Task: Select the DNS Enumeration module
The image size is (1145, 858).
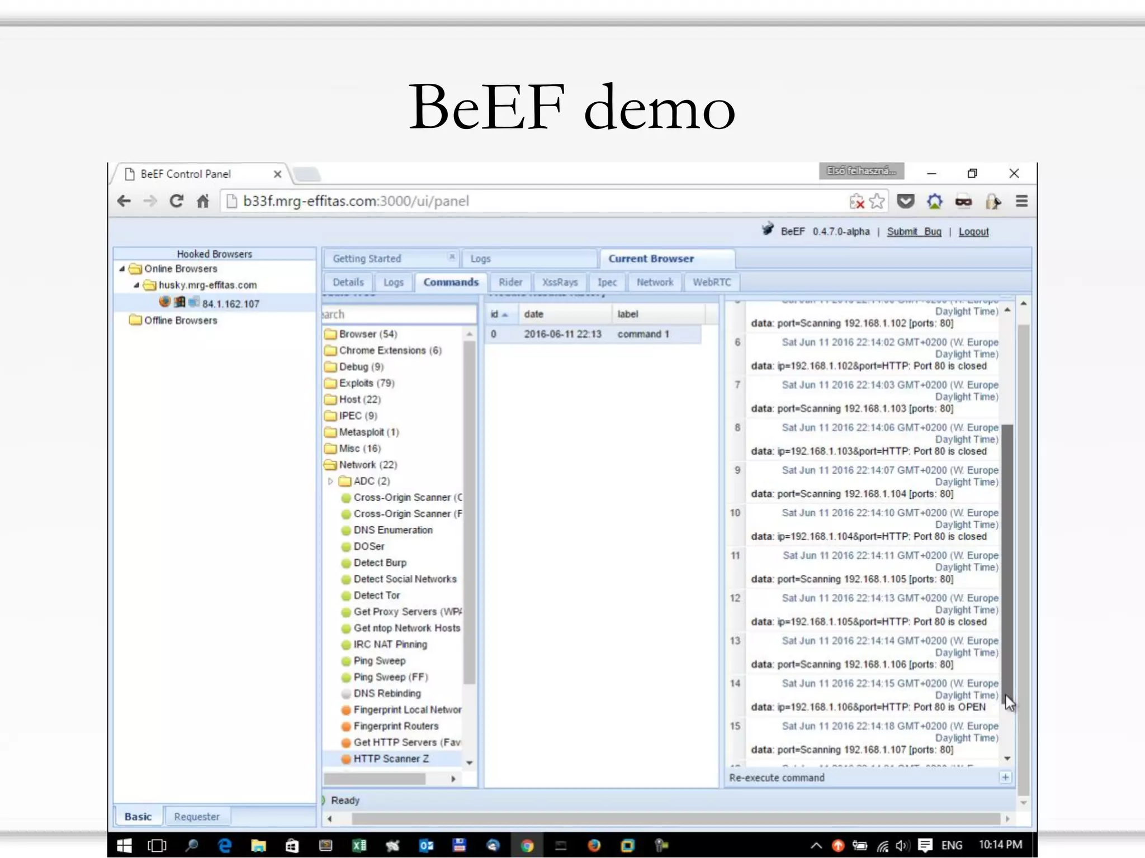Action: click(x=393, y=531)
